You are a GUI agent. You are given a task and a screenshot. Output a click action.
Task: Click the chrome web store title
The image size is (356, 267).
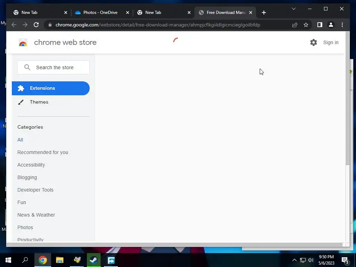pos(65,42)
